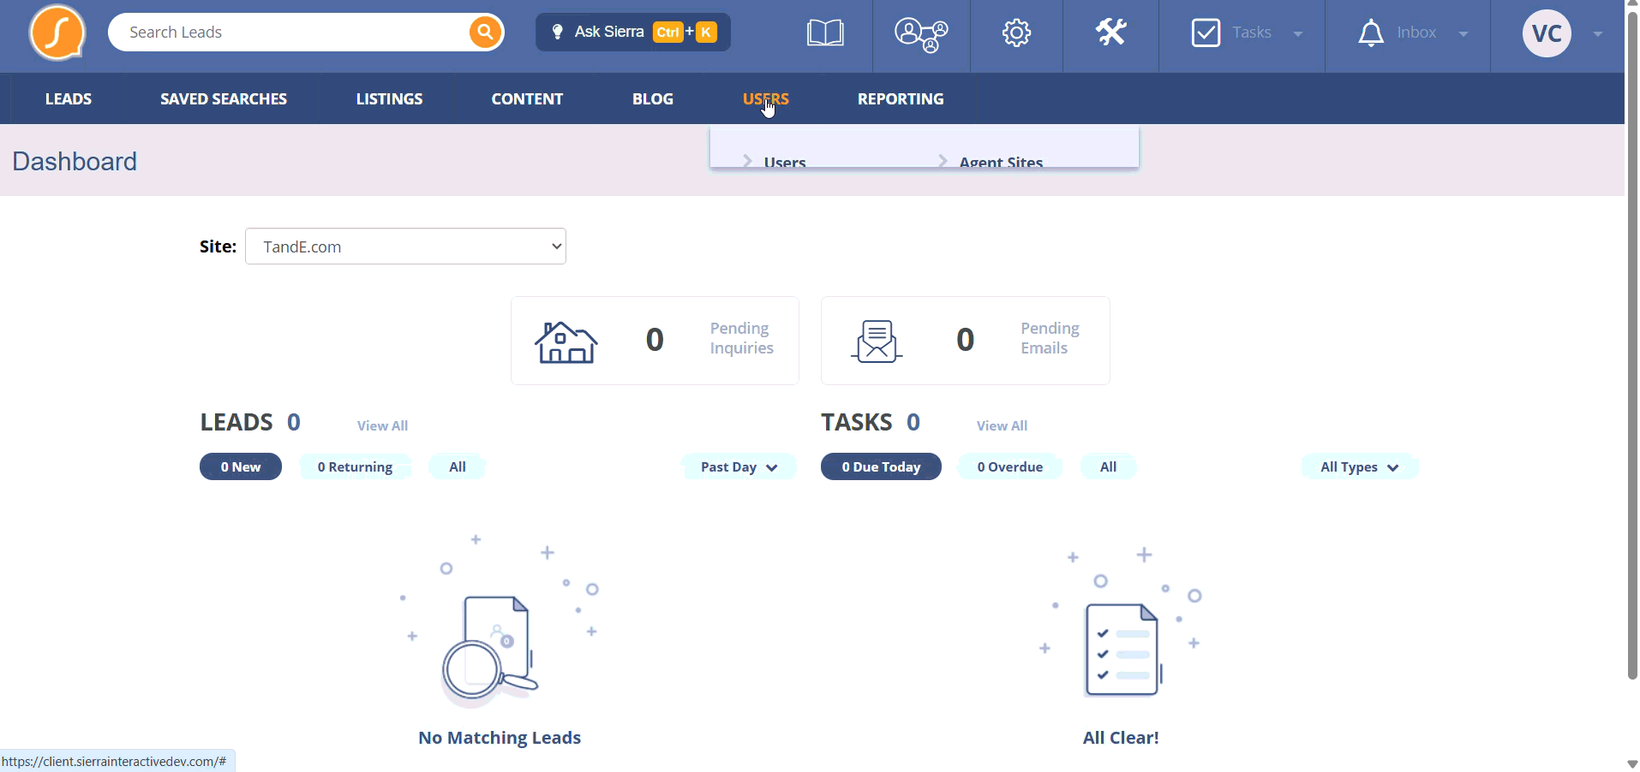
Task: Open the REPORTING menu
Action: 901,99
